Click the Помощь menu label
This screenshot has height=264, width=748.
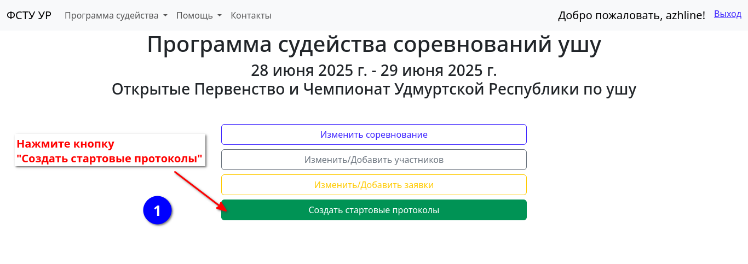[x=194, y=15]
